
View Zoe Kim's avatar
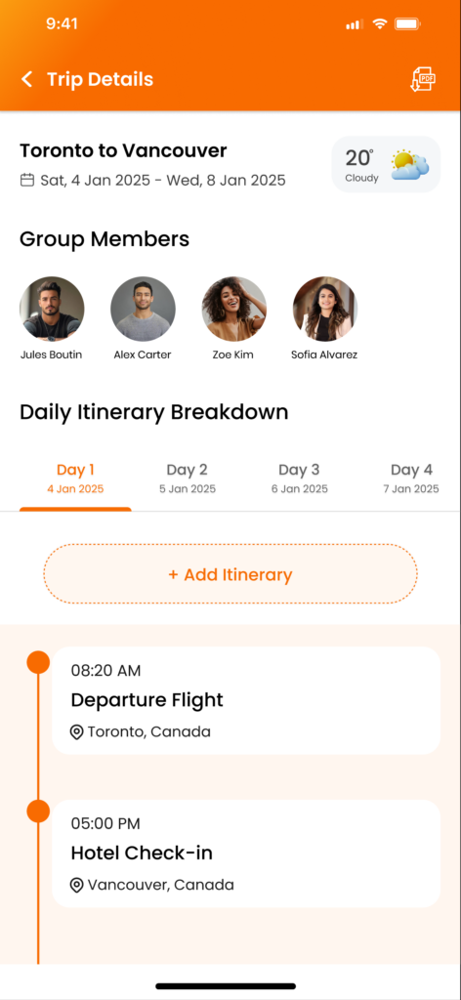[x=234, y=309]
